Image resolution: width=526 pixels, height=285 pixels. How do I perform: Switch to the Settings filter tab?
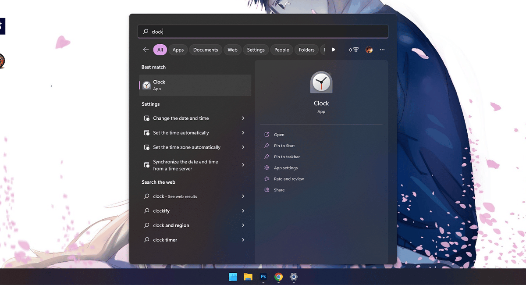point(256,50)
